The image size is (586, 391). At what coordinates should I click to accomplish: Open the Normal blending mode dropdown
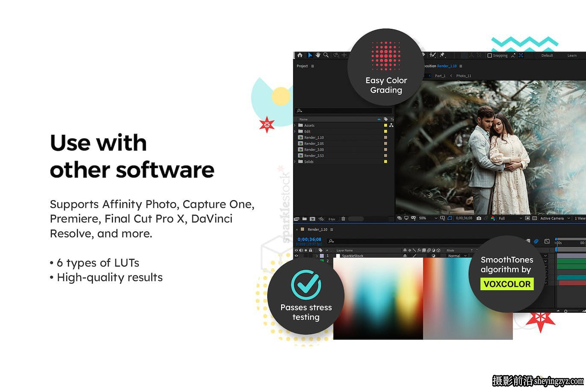coord(457,256)
